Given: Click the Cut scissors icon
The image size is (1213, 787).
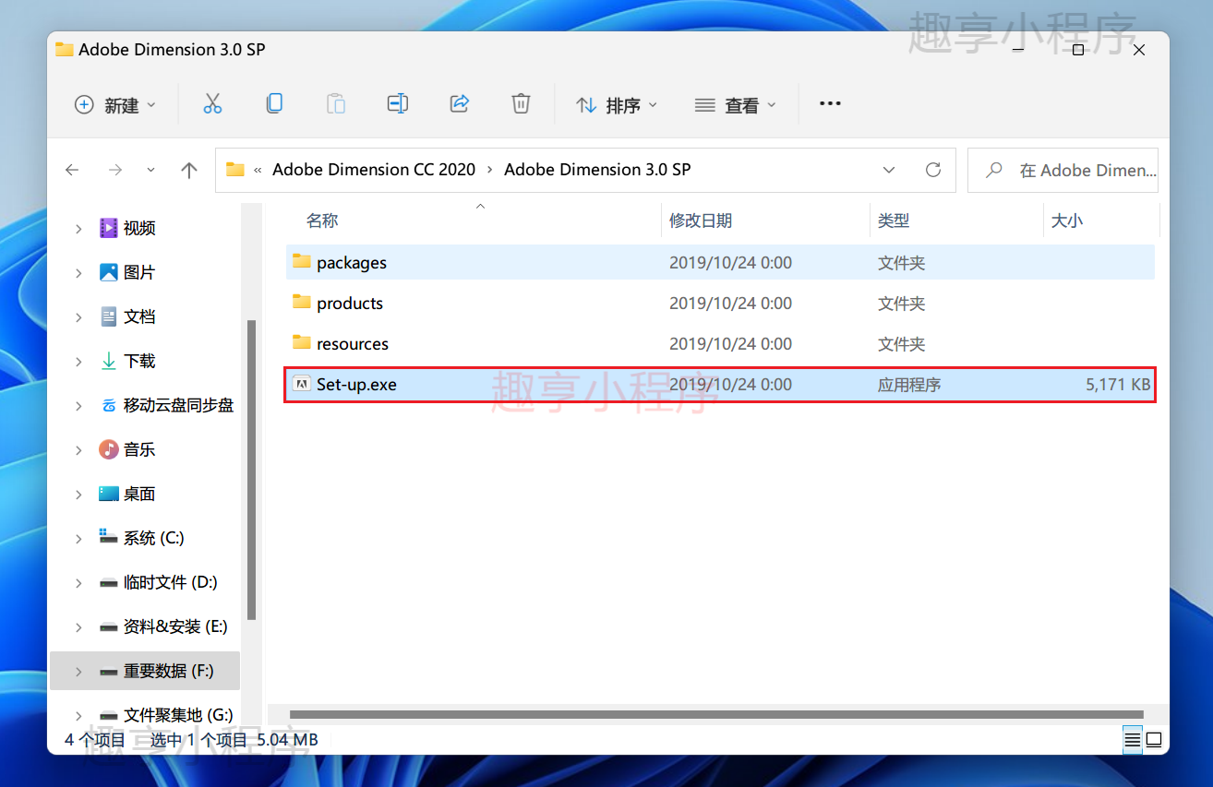Looking at the screenshot, I should tap(212, 104).
